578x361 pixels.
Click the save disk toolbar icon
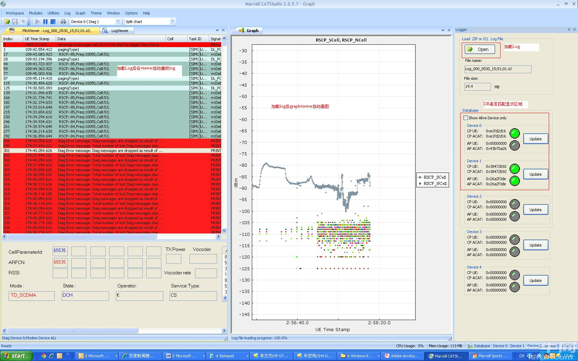[x=15, y=22]
